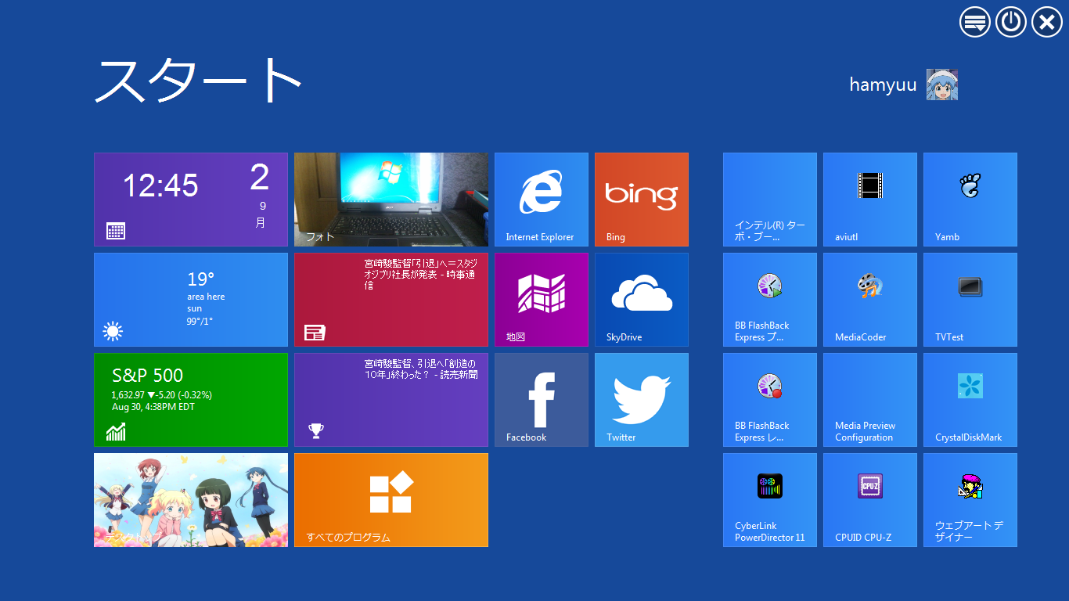Viewport: 1069px width, 601px height.
Task: Open the 地図 maps tile
Action: (542, 300)
